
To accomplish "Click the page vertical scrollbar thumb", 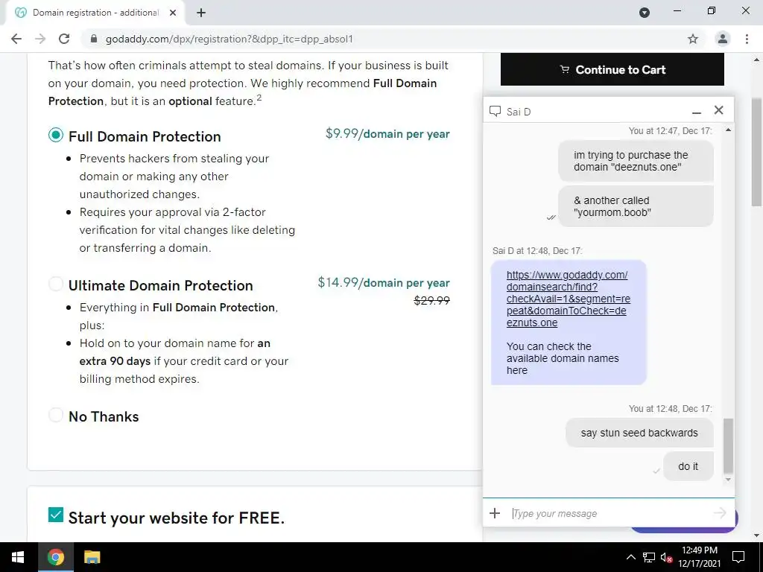I will point(757,152).
